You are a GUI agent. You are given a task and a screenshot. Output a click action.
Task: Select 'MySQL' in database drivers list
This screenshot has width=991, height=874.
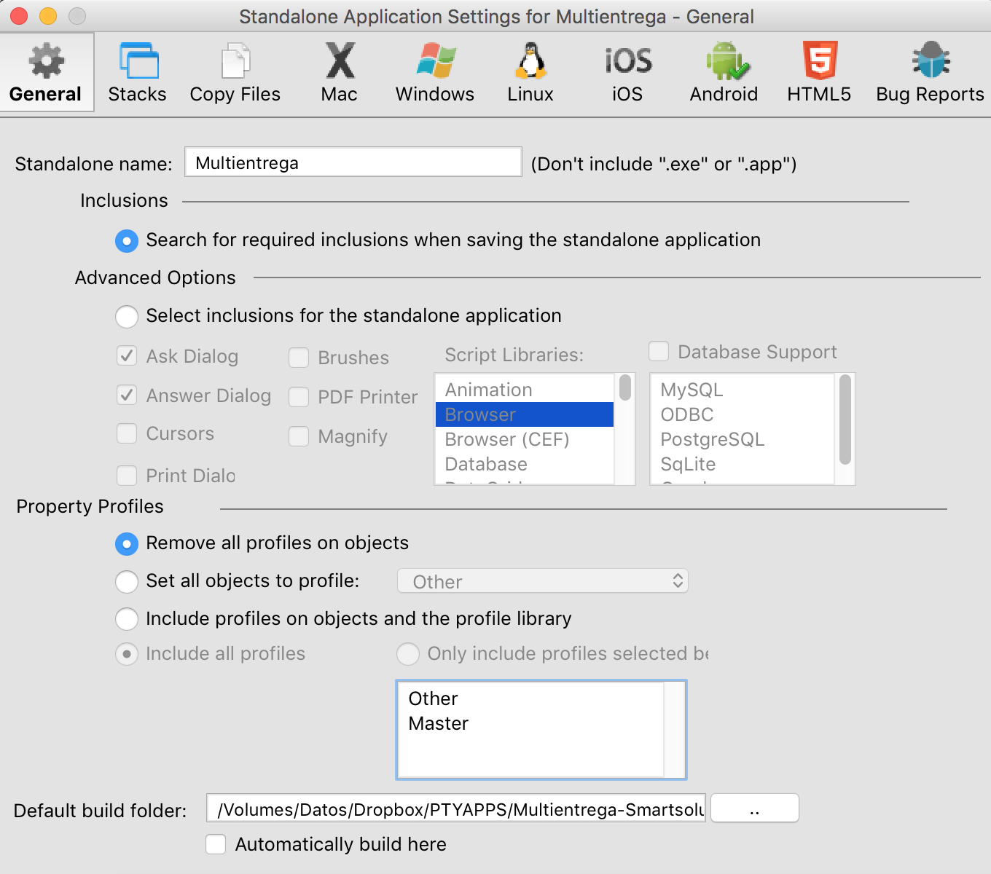743,390
